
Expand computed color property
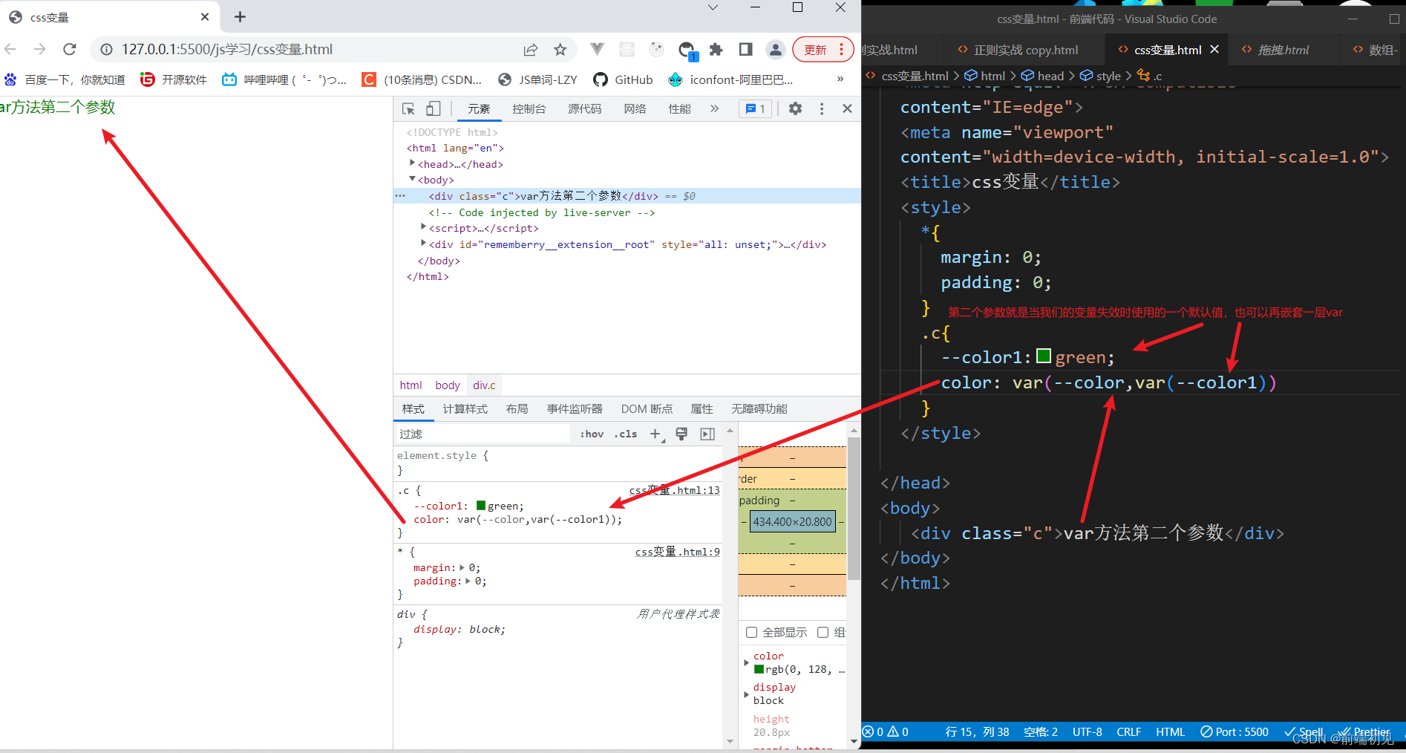click(x=746, y=662)
